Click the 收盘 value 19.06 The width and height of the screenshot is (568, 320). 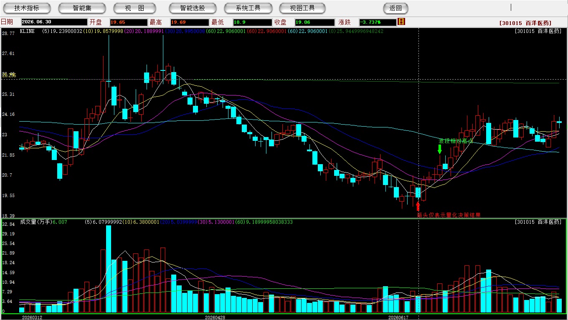pos(315,22)
